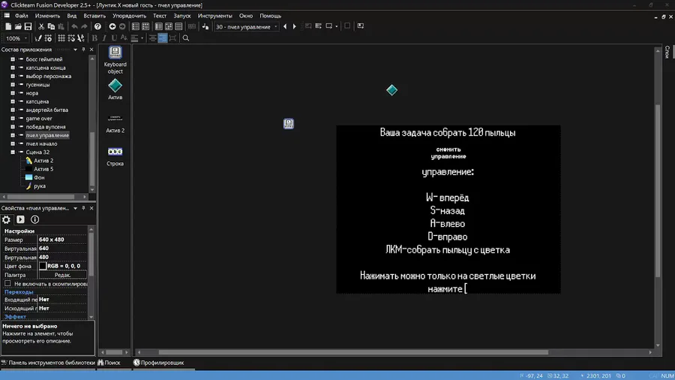Image resolution: width=675 pixels, height=380 pixels.
Task: Expand the 'пчел начало' tree node
Action: pos(13,143)
